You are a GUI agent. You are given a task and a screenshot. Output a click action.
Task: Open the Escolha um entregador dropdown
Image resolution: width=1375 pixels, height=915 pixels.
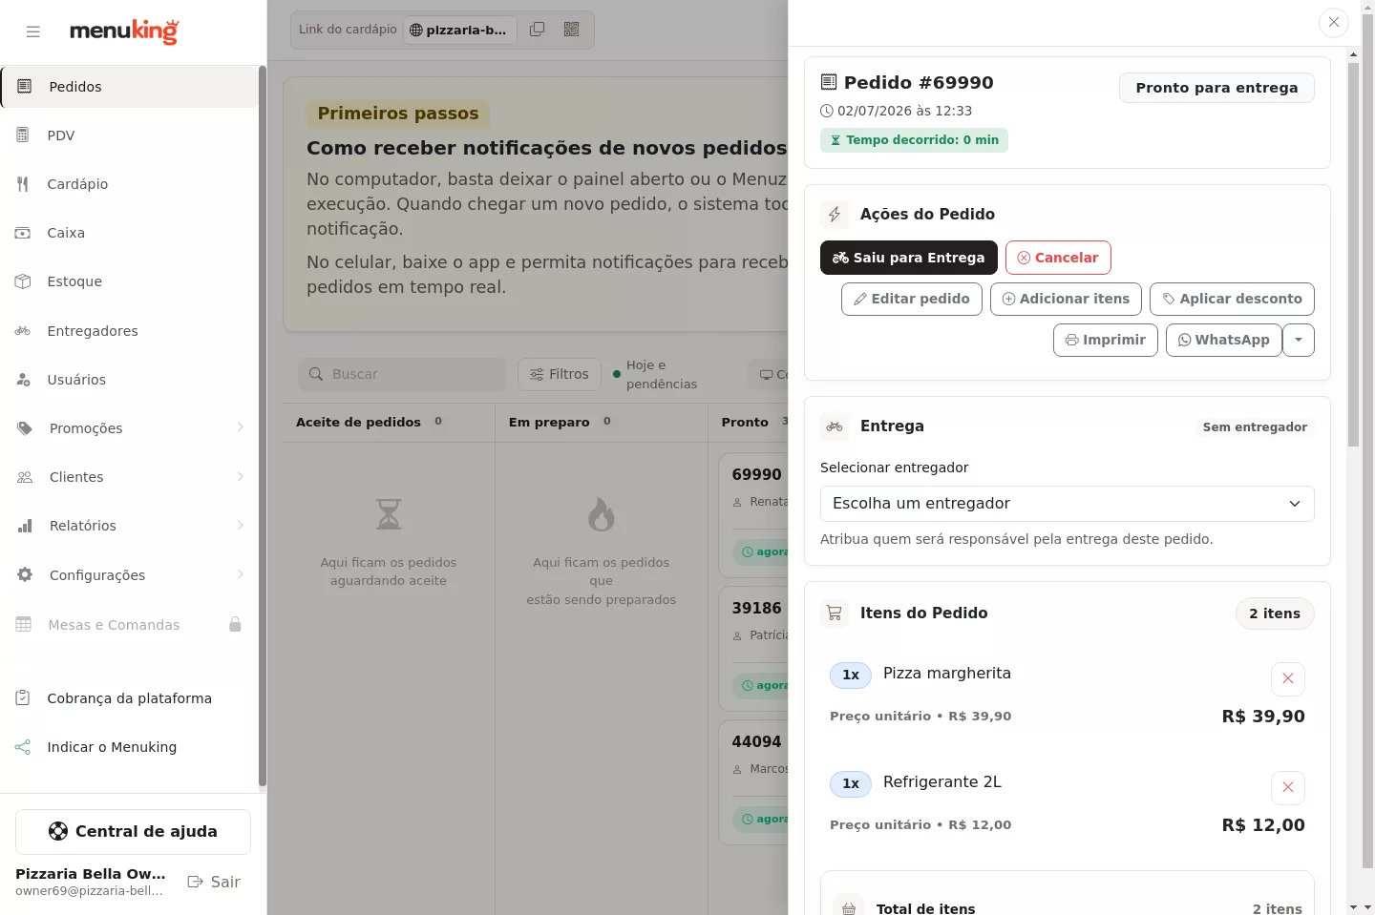1067,504
